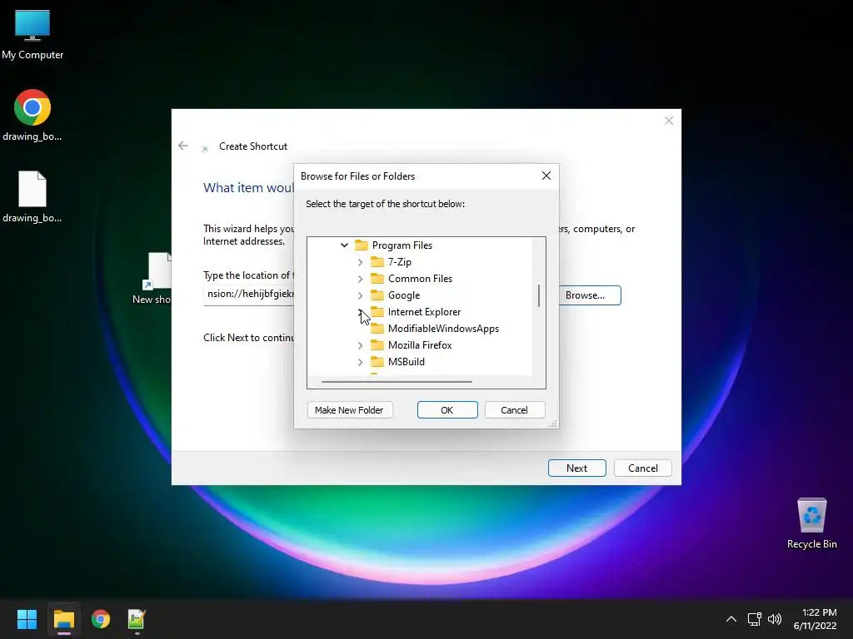Viewport: 853px width, 639px height.
Task: Select the New shortcut desktop icon
Action: click(153, 278)
